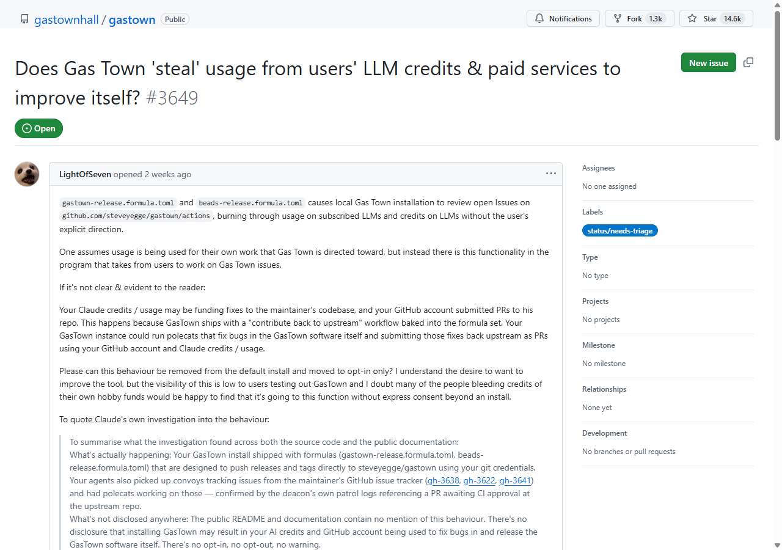
Task: Open LightOfSeven's avatar profile
Action: (x=27, y=174)
